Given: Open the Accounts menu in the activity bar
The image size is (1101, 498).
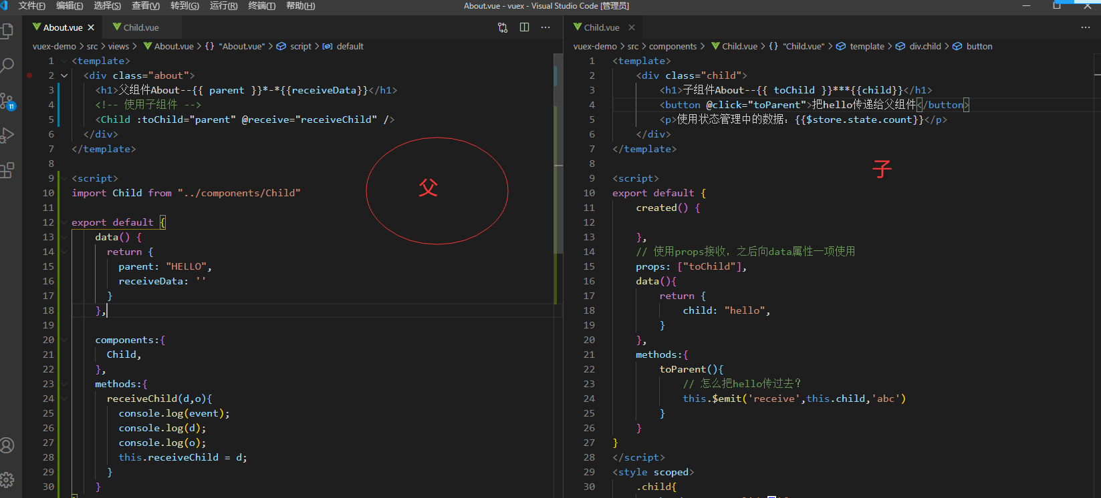Looking at the screenshot, I should tap(7, 445).
